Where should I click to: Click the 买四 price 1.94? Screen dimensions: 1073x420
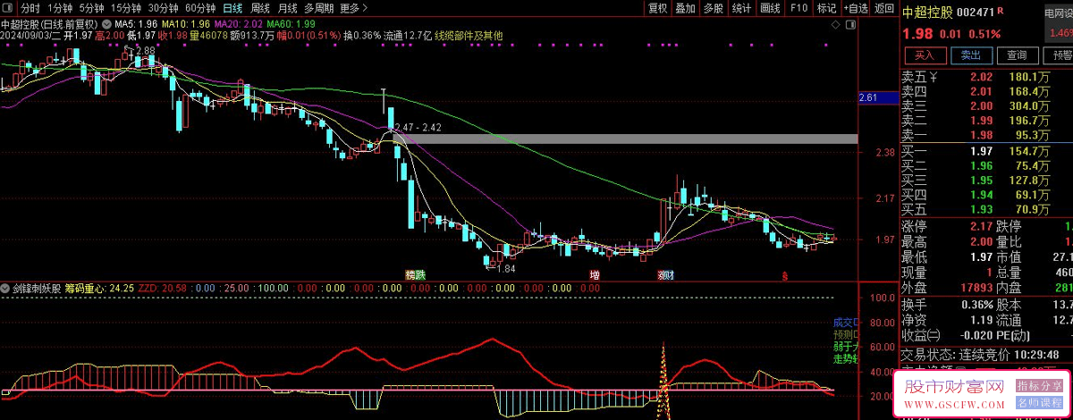click(981, 194)
